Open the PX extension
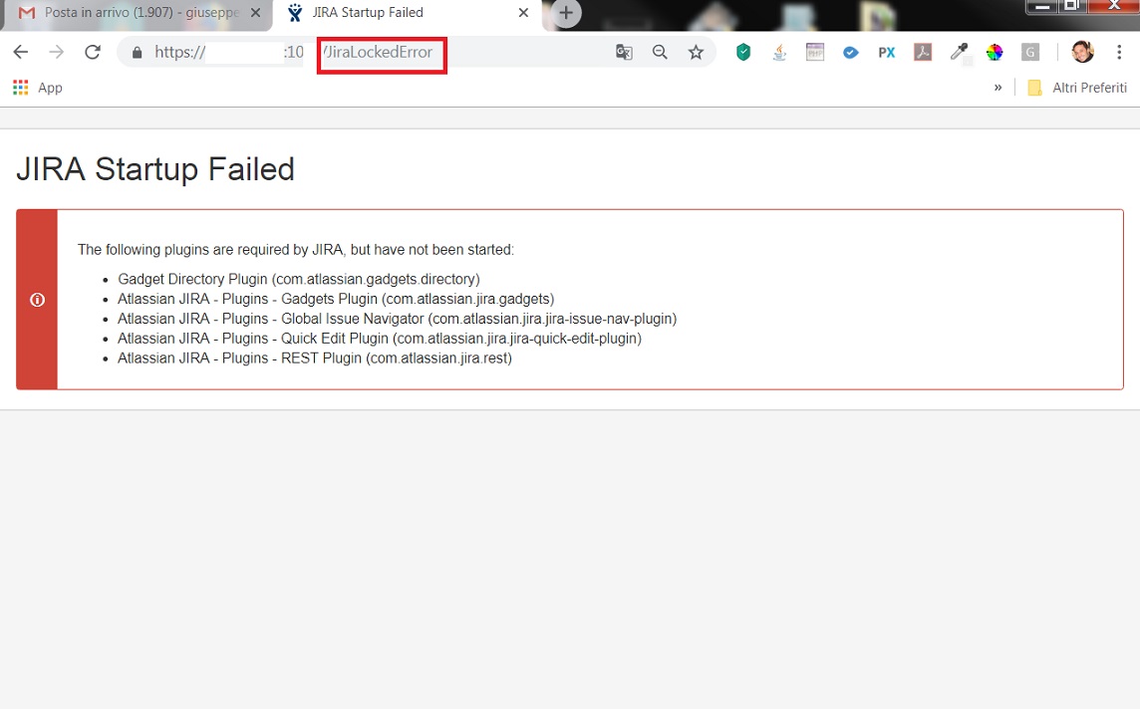Screen dimensions: 1140x709 [886, 53]
